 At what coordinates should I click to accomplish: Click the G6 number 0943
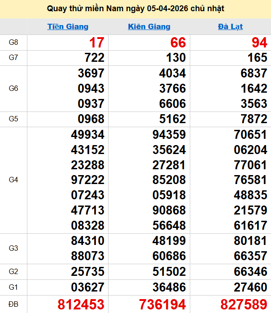coord(91,88)
